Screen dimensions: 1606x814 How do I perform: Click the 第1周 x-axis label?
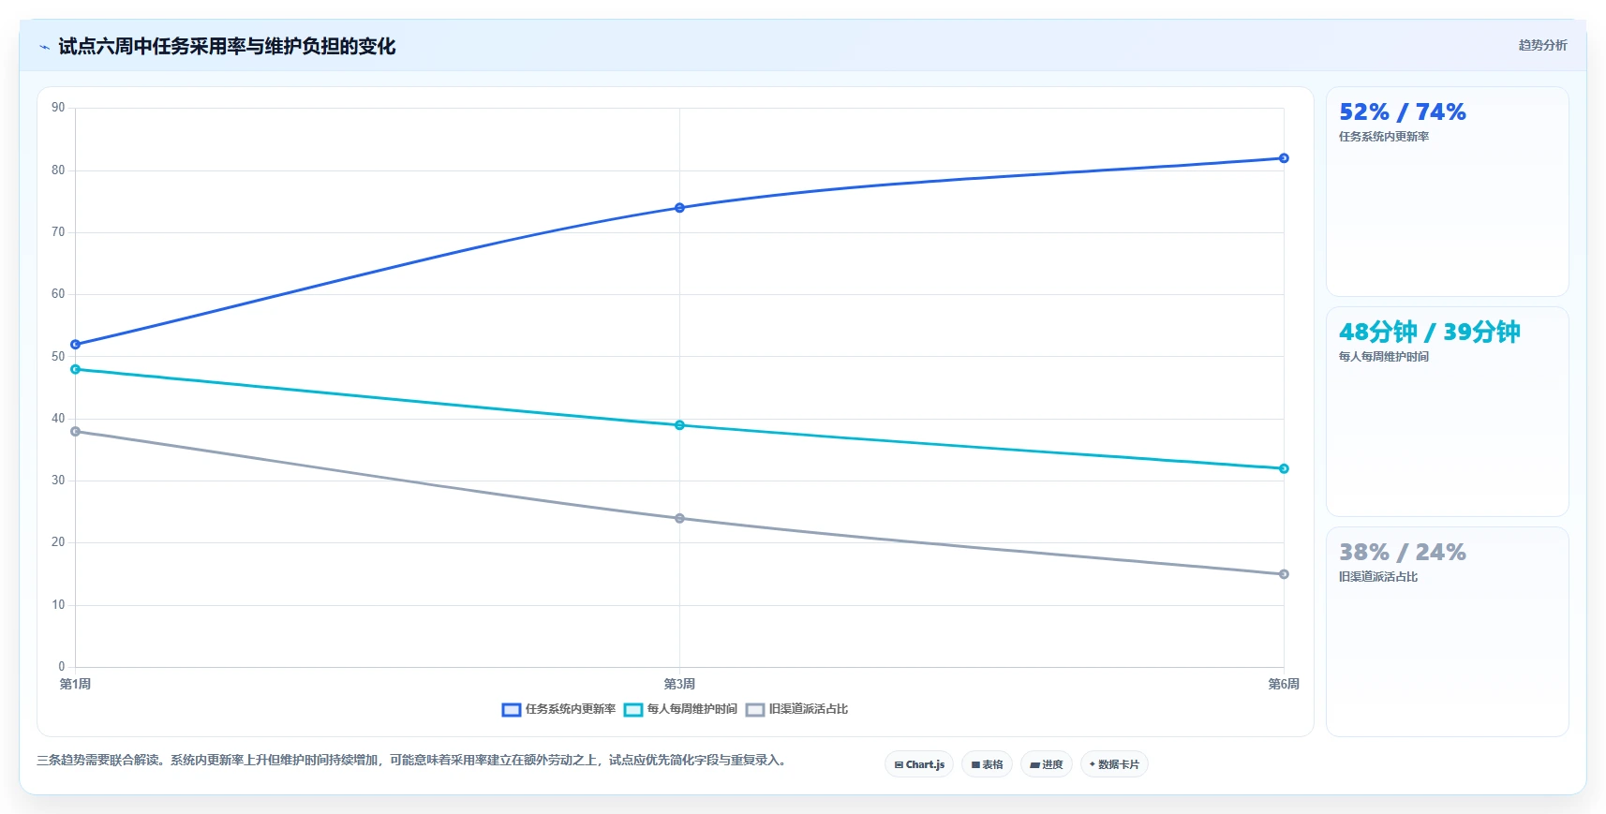click(x=75, y=684)
